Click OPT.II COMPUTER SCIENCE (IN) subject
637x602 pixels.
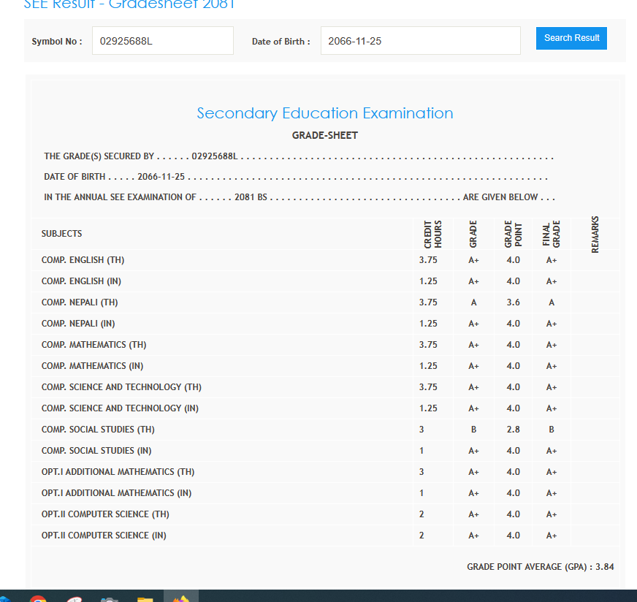(104, 536)
